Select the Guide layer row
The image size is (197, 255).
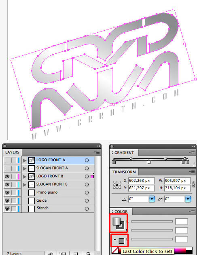[58, 200]
